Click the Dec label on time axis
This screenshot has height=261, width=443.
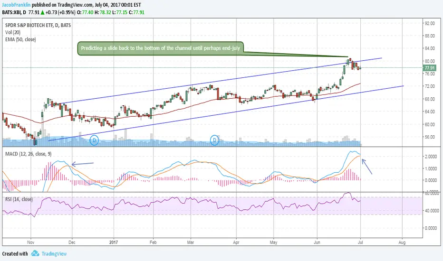coord(72,242)
